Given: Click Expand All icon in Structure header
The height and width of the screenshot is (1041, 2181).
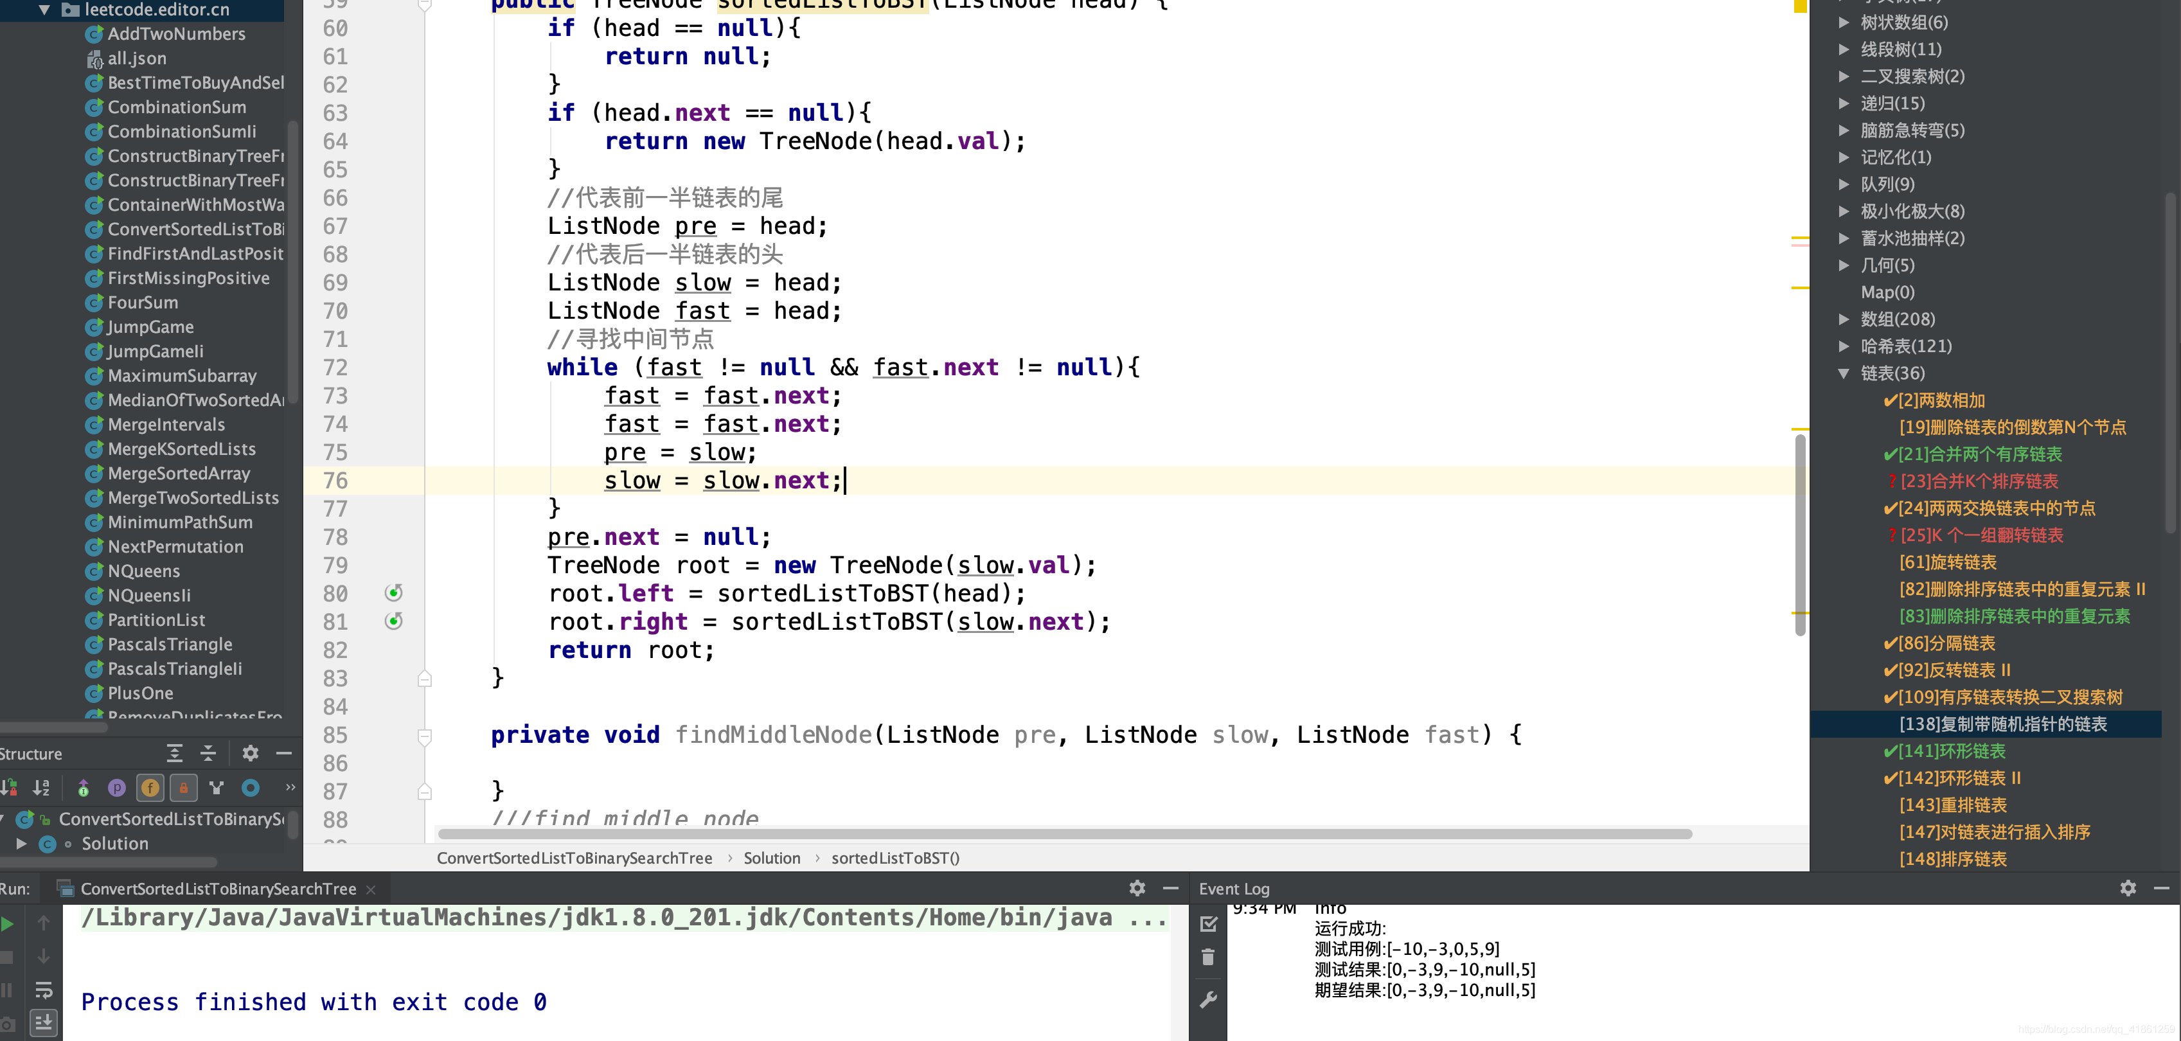Looking at the screenshot, I should click(x=174, y=753).
